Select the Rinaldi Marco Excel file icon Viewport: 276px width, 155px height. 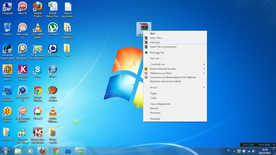(x=53, y=10)
